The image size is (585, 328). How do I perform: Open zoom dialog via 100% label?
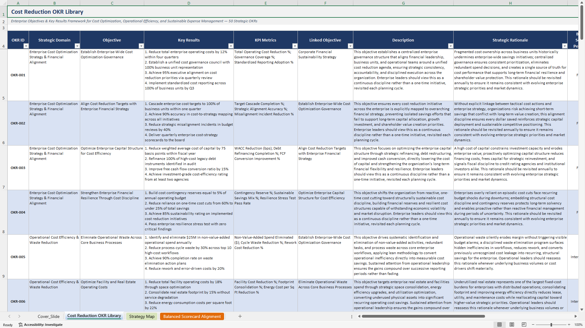[578, 325]
